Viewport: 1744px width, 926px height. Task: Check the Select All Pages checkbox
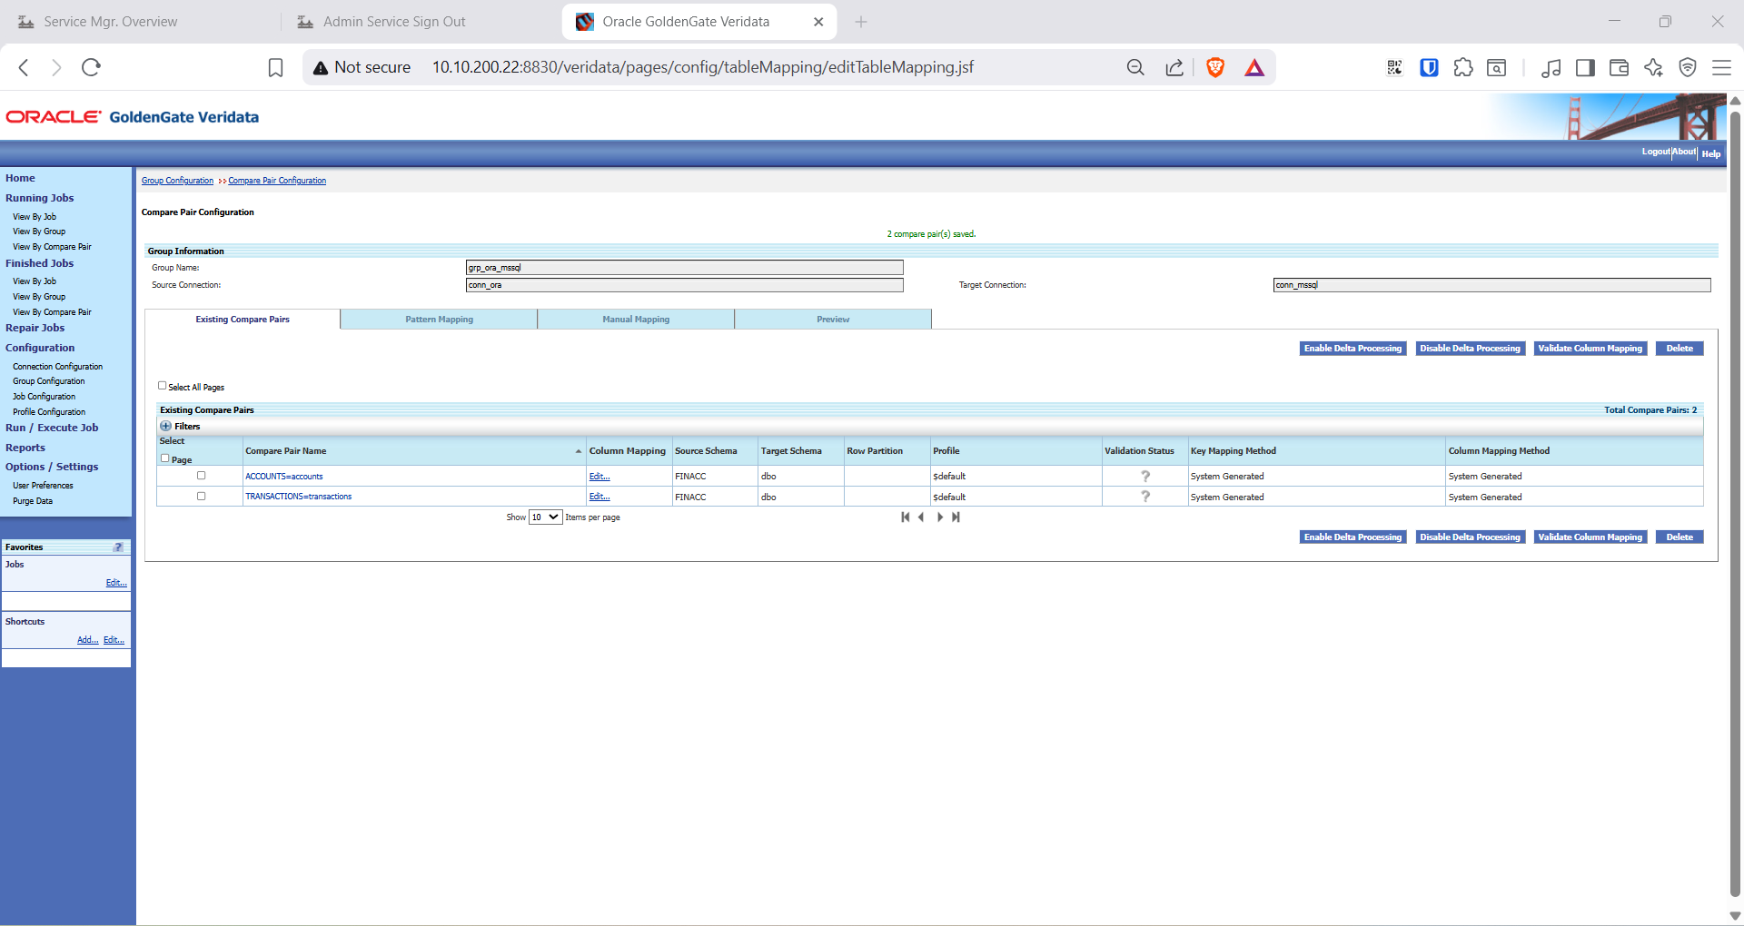tap(163, 386)
